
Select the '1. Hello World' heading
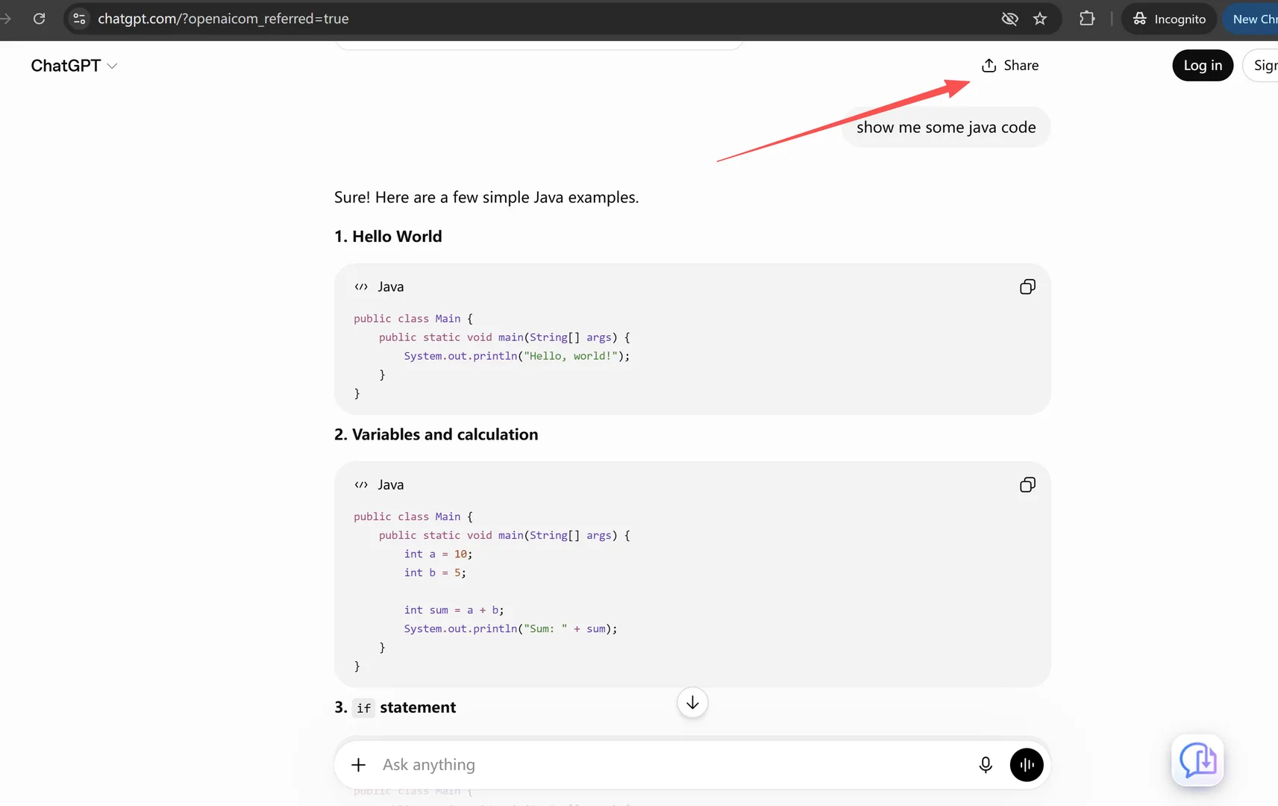(x=388, y=237)
